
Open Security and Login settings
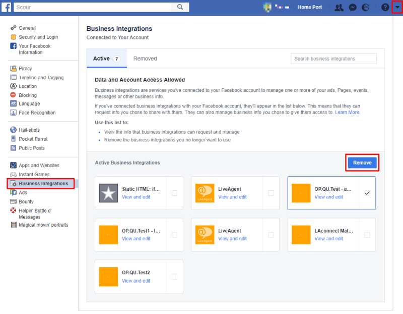coord(38,37)
